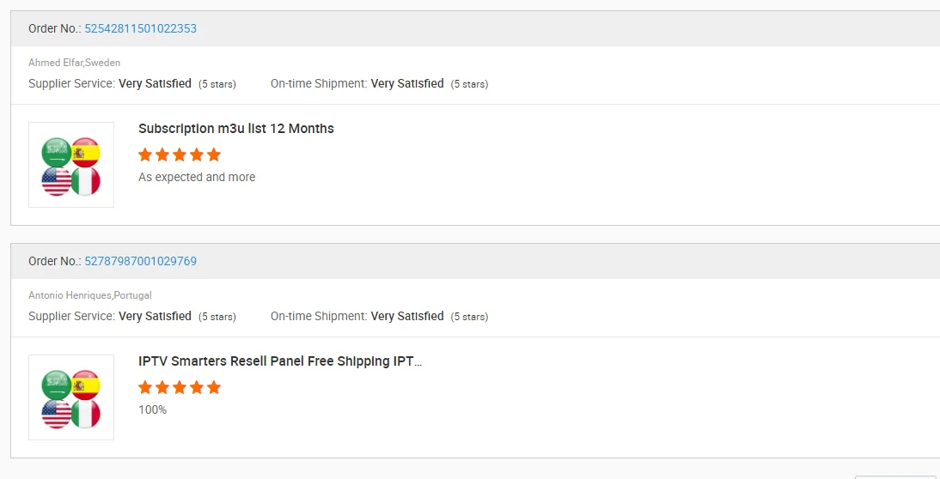940x479 pixels.
Task: Open order number 52542811501022353
Action: point(140,28)
